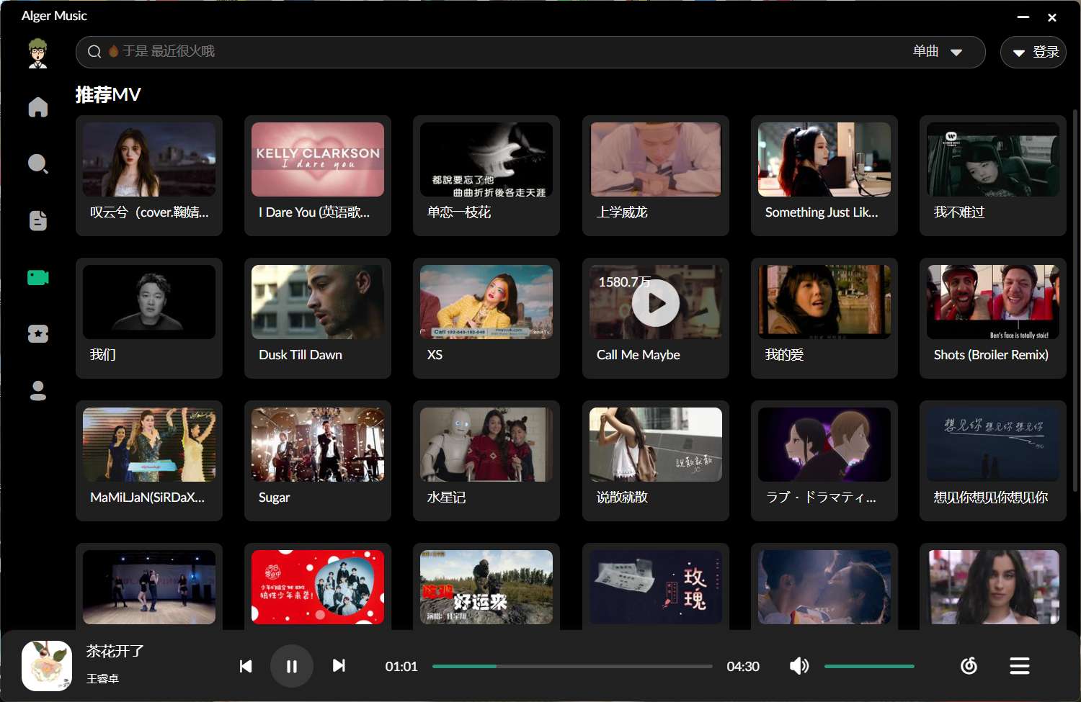Open the Search page from sidebar
Image resolution: width=1081 pixels, height=702 pixels.
(x=38, y=164)
